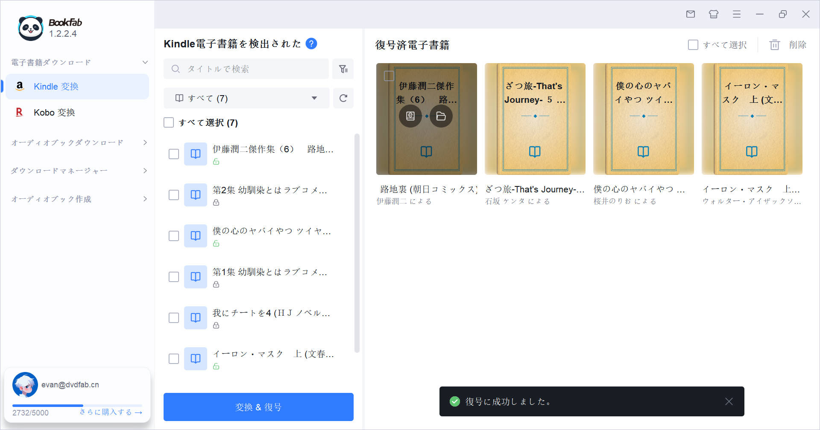The height and width of the screenshot is (430, 820).
Task: Switch to Kobo 変換
Action: [x=56, y=112]
